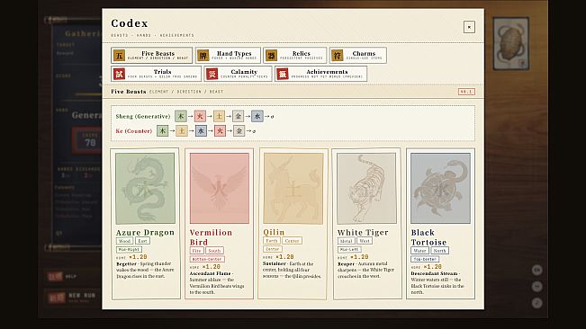
Task: Click the Charms gold glyph icon
Action: coord(337,56)
